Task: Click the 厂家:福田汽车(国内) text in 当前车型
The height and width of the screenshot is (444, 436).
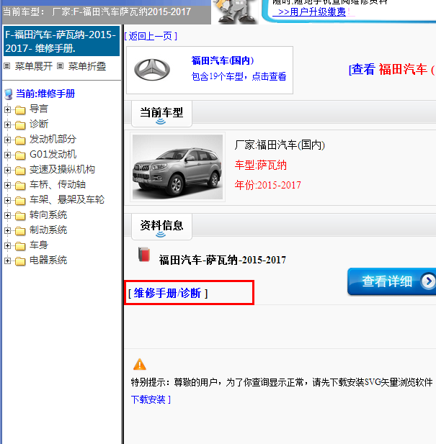Action: tap(280, 145)
